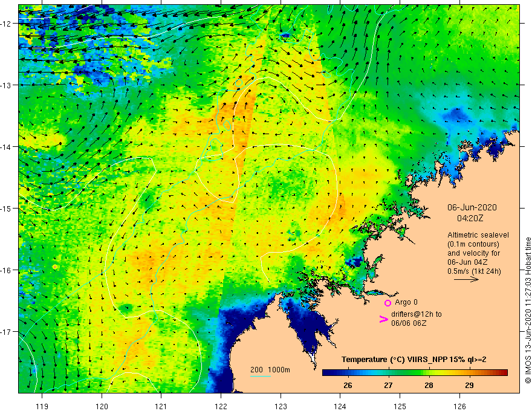Click the colorbar value '28'
The width and height of the screenshot is (532, 411).
coord(429,386)
